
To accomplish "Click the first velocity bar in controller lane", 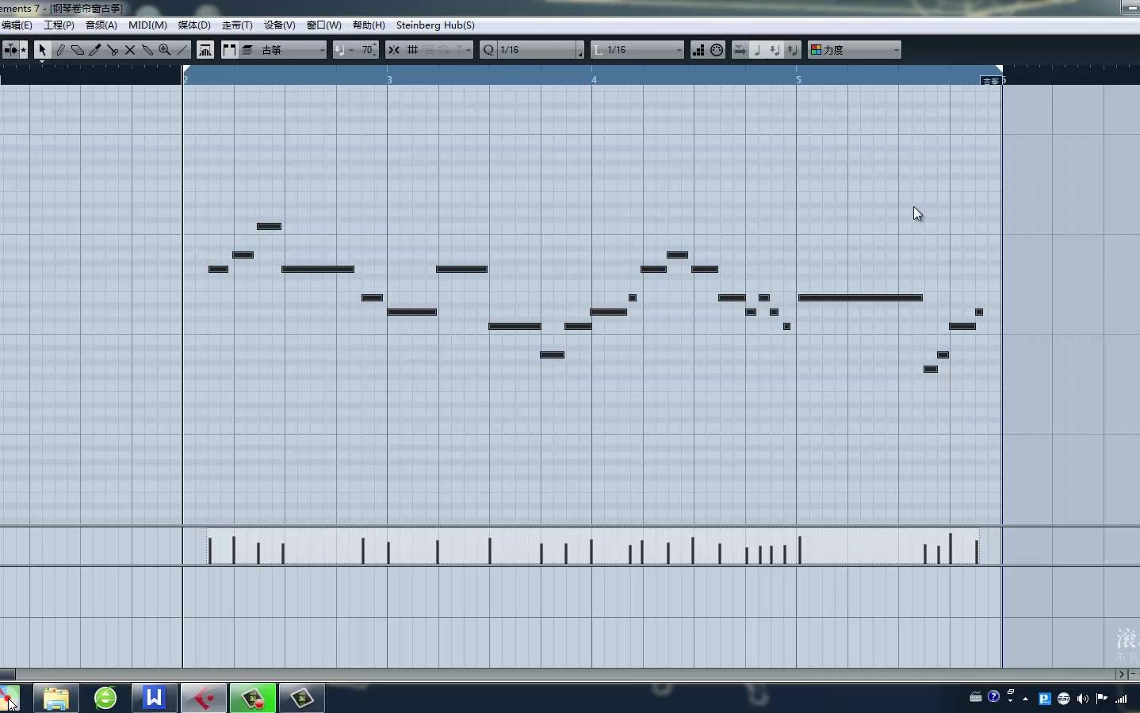I will tap(210, 551).
